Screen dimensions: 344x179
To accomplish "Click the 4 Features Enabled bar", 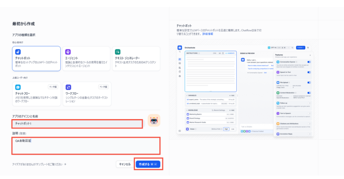I will 257,131.
